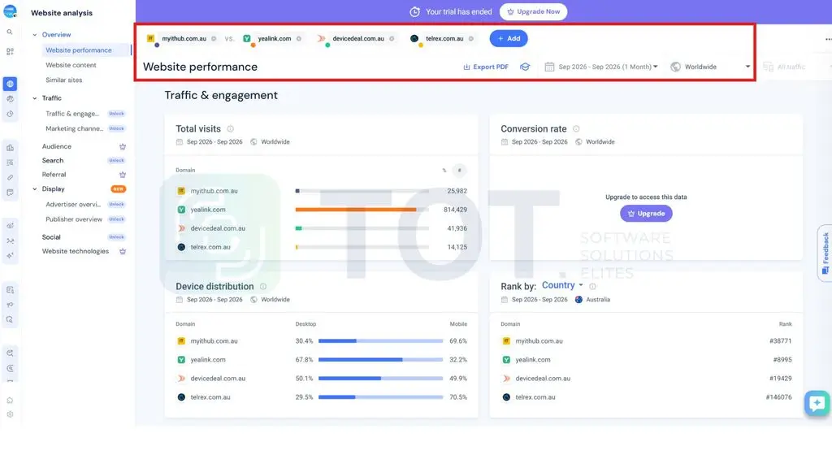Remove telrex.com.au from the comparison
This screenshot has height=468, width=832.
click(x=471, y=39)
